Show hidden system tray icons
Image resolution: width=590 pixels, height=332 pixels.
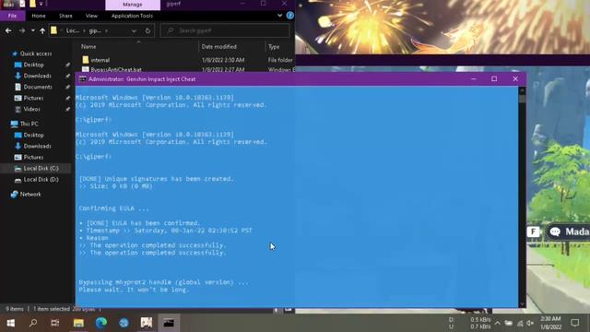(498, 323)
